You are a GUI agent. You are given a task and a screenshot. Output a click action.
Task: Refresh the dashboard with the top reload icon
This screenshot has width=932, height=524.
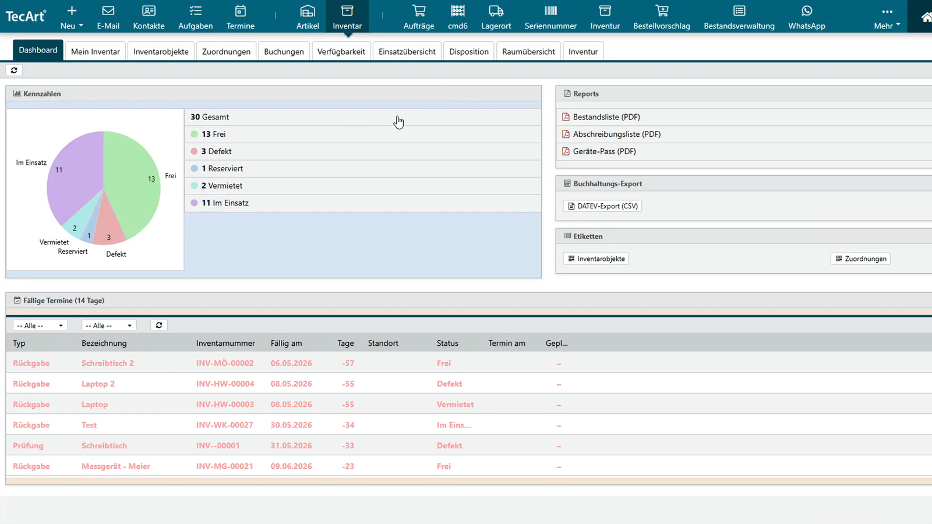[14, 70]
